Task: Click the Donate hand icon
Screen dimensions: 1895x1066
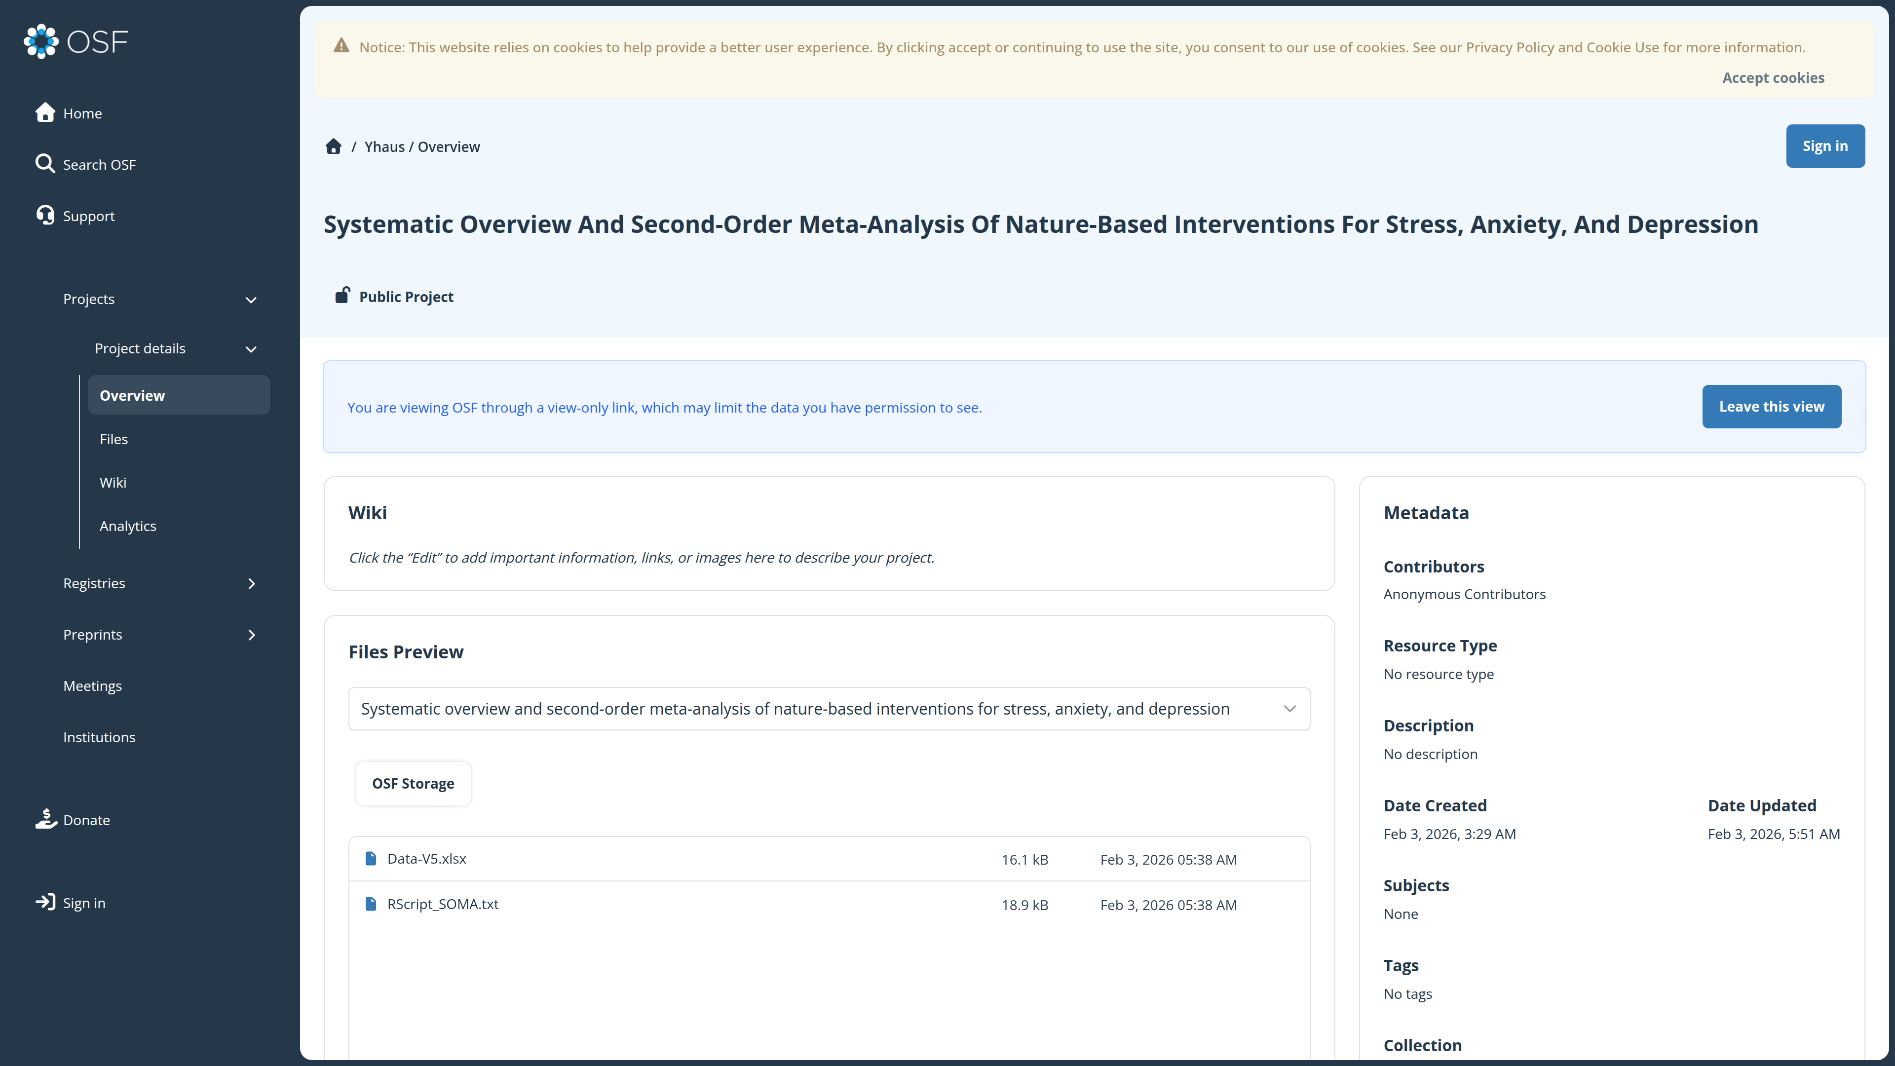Action: point(45,819)
